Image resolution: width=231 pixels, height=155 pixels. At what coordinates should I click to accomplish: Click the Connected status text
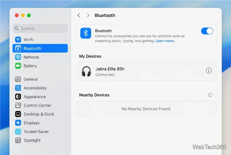point(105,75)
